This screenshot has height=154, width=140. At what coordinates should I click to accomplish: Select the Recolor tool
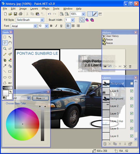(x=10, y=60)
